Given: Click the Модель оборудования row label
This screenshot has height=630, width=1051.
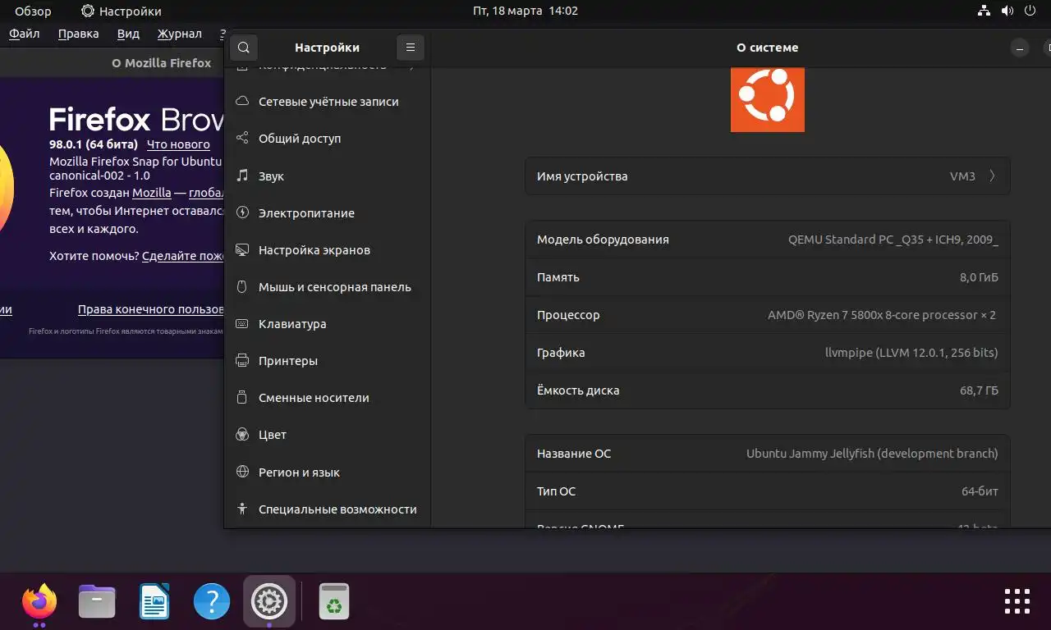Looking at the screenshot, I should pos(603,240).
